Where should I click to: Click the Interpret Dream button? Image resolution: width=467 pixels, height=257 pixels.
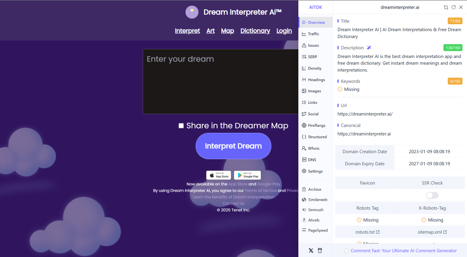[x=233, y=146]
